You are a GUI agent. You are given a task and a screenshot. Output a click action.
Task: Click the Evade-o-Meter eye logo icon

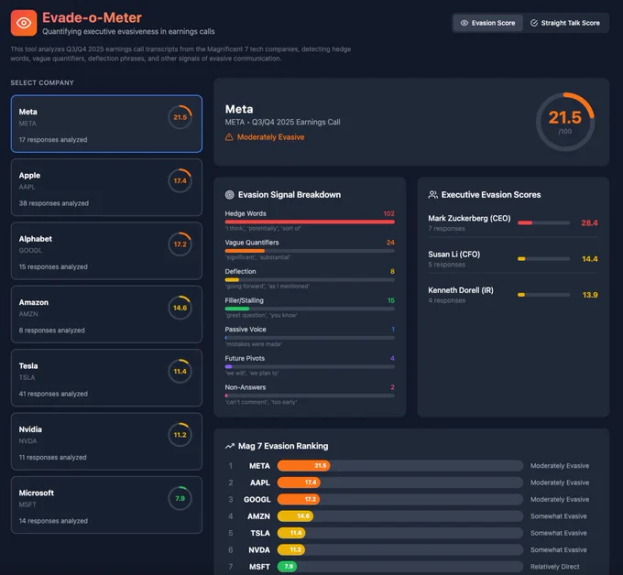coord(24,23)
